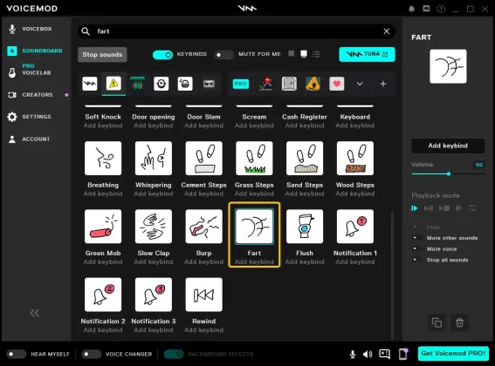Play the Wood Steps sound

click(355, 159)
